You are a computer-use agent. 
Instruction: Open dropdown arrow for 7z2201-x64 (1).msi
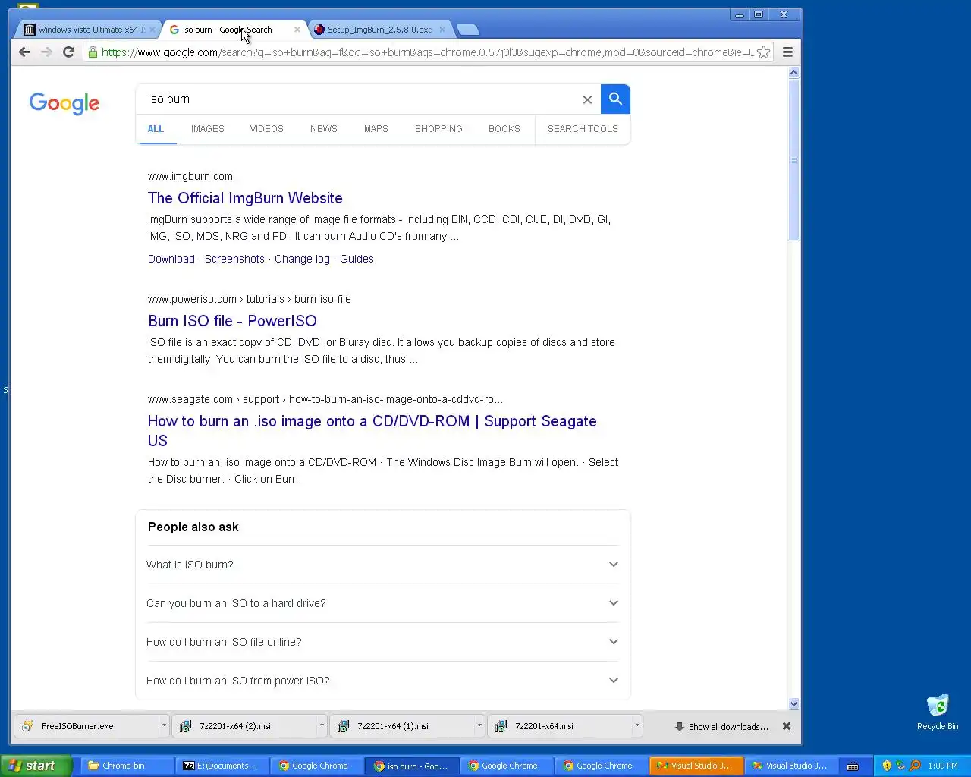(479, 726)
